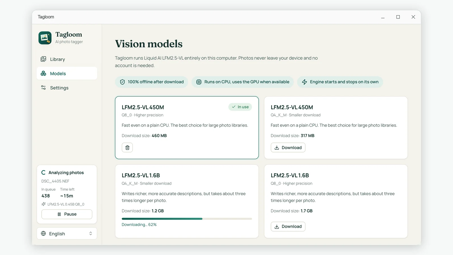Open the Library section

pos(67,59)
